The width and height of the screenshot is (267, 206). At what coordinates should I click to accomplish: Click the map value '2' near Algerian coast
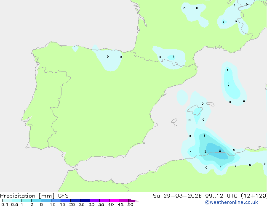click(206, 151)
